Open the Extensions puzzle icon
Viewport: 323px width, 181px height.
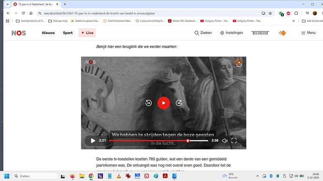coord(296,14)
